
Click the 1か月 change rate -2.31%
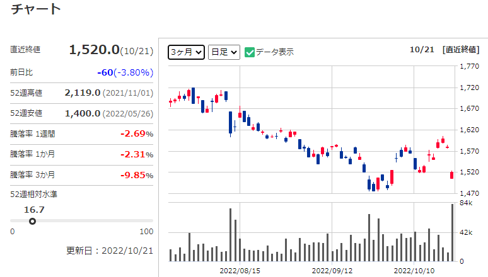point(137,154)
